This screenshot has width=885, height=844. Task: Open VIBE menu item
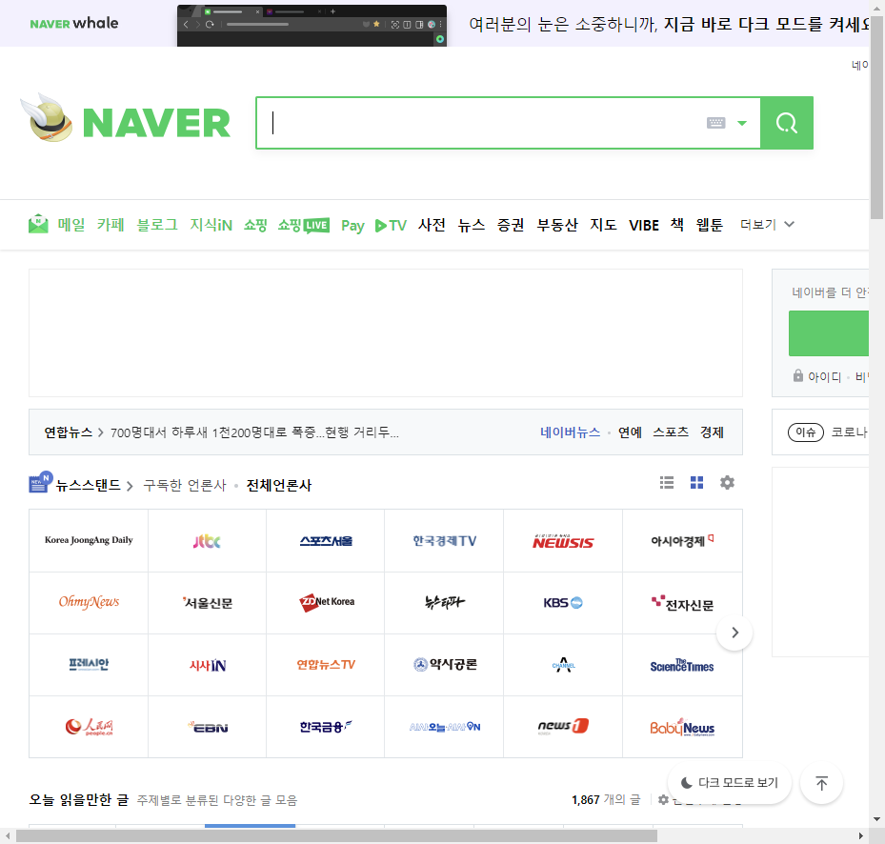point(644,225)
